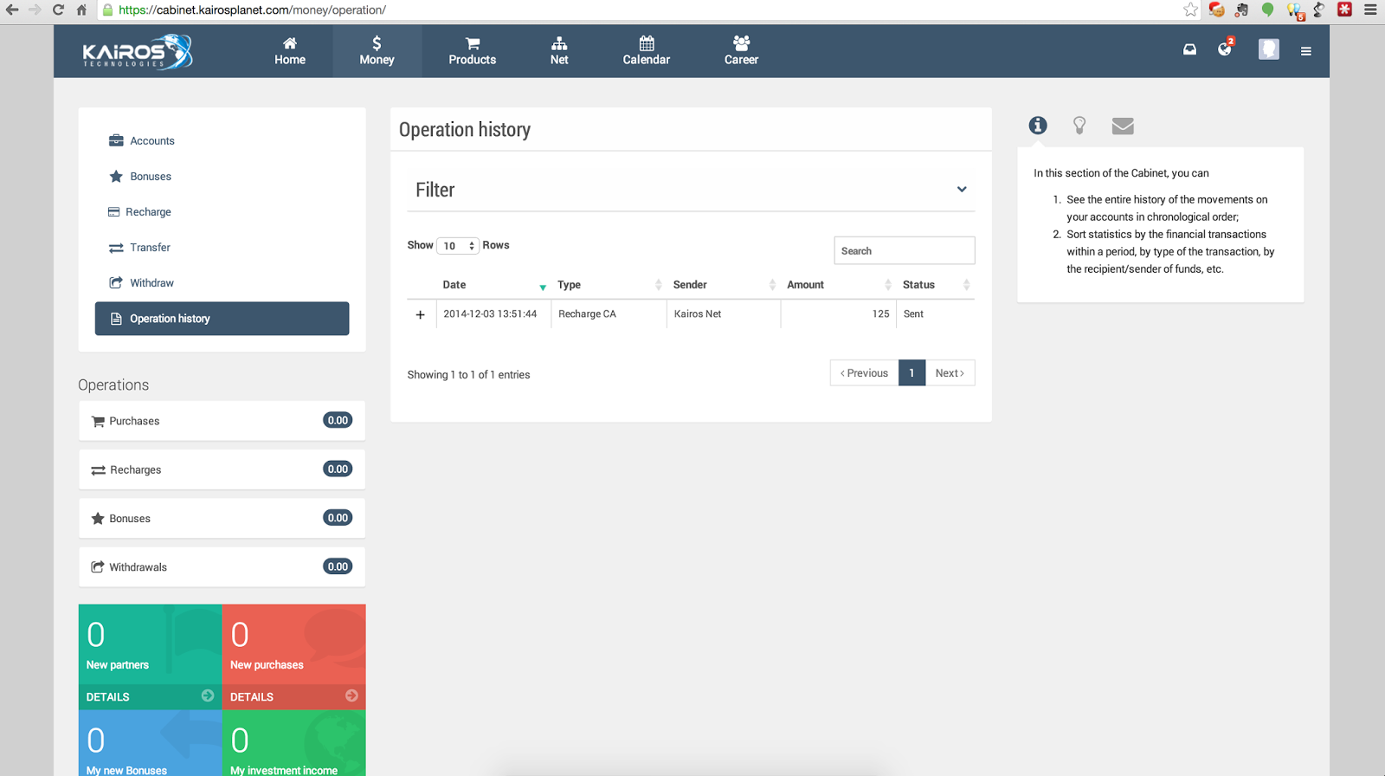Bookmark the page with the star
1385x776 pixels.
[1190, 10]
